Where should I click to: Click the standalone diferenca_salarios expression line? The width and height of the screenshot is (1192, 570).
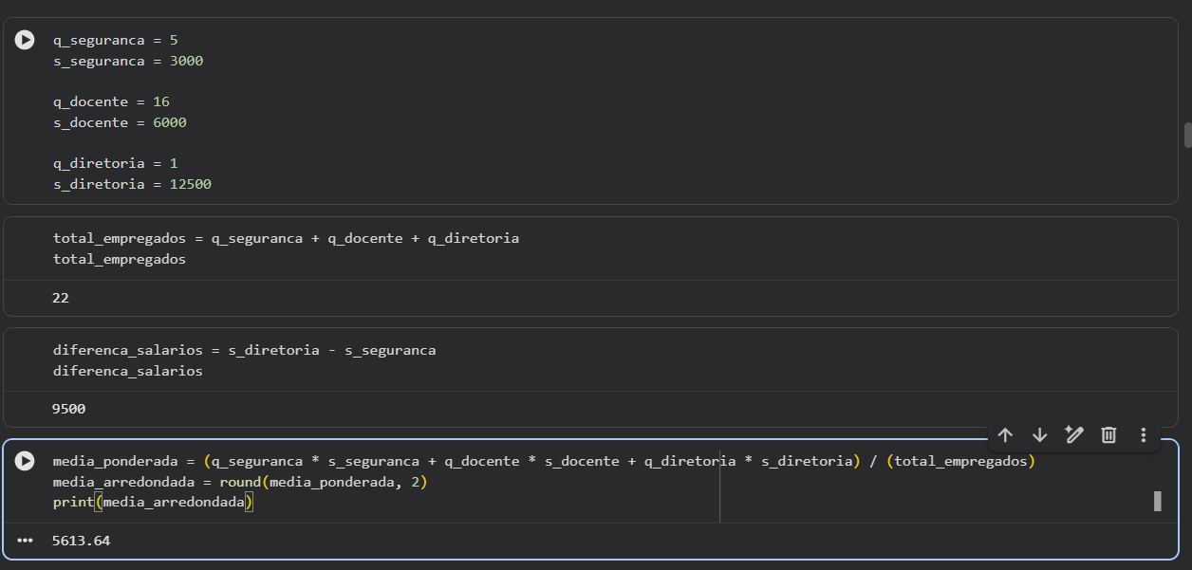click(128, 371)
